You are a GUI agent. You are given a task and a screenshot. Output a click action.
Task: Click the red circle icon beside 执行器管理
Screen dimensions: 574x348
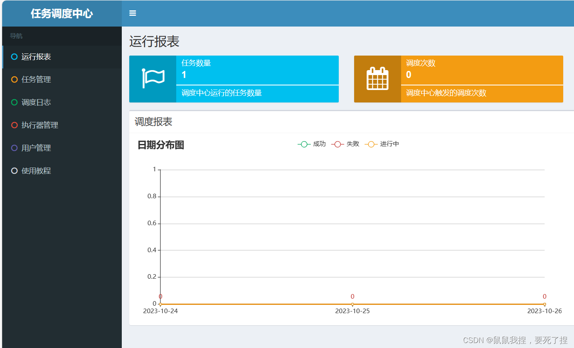15,125
